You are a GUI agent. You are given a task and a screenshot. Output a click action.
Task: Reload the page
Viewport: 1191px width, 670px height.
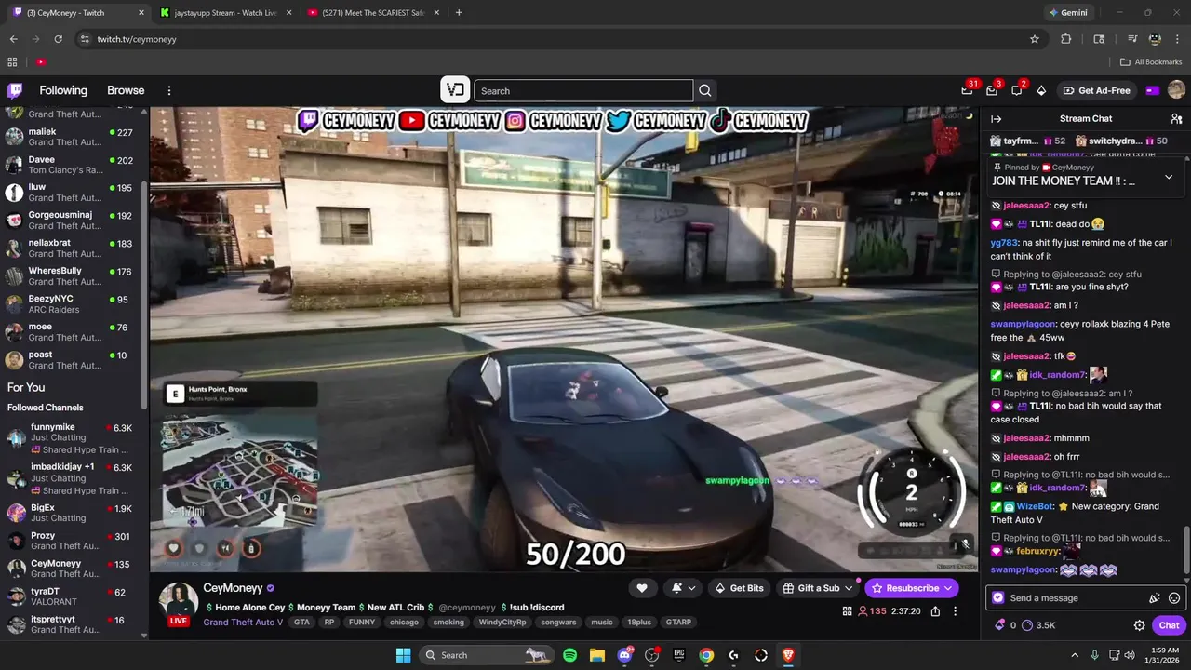pos(58,39)
